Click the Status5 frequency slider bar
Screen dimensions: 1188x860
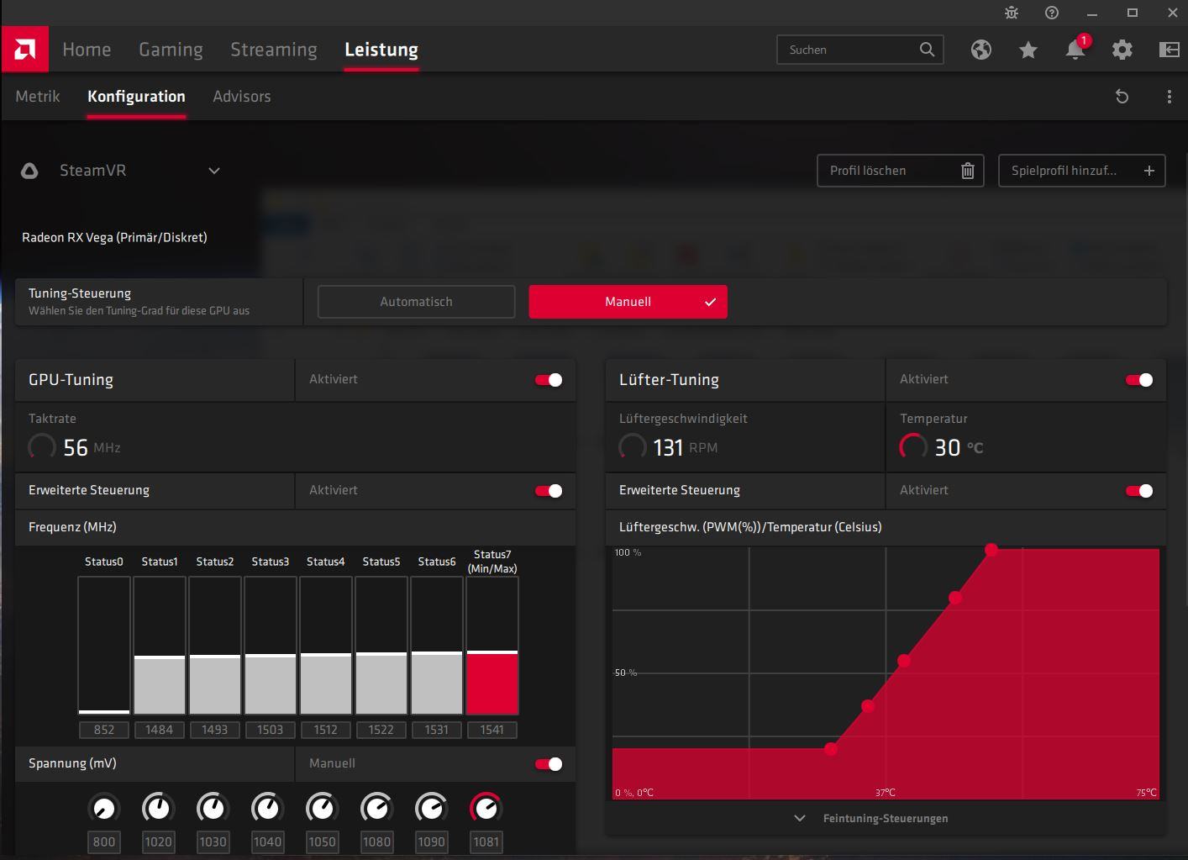381,646
